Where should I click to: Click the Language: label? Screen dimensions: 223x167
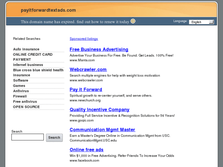[180, 21]
